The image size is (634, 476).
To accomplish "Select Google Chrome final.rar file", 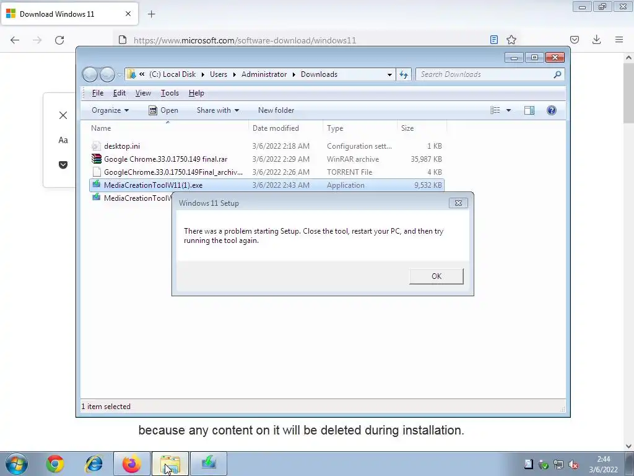I will [x=267, y=159].
